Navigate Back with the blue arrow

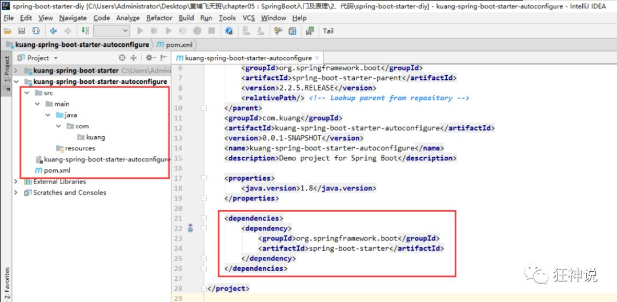pyautogui.click(x=54, y=31)
